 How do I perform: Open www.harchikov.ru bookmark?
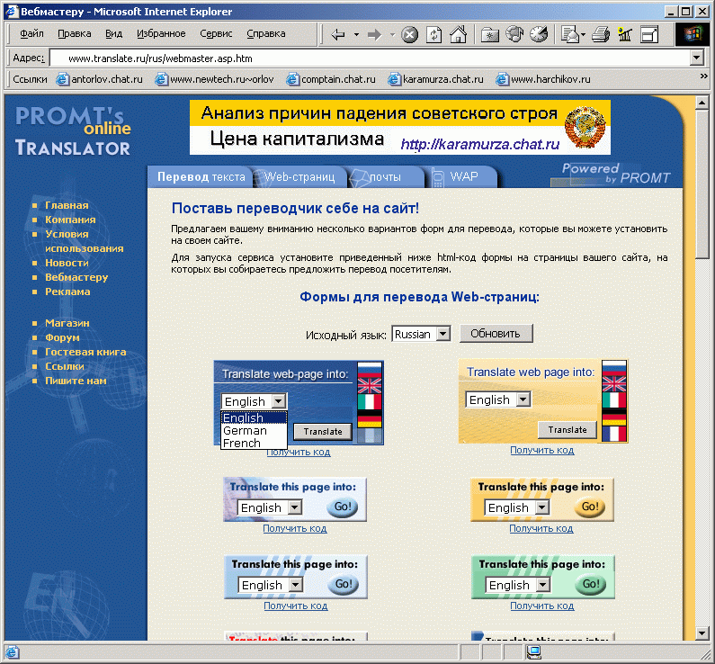click(x=543, y=79)
